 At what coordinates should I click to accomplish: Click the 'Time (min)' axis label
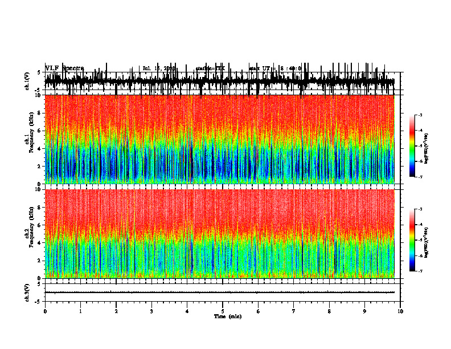228,316
